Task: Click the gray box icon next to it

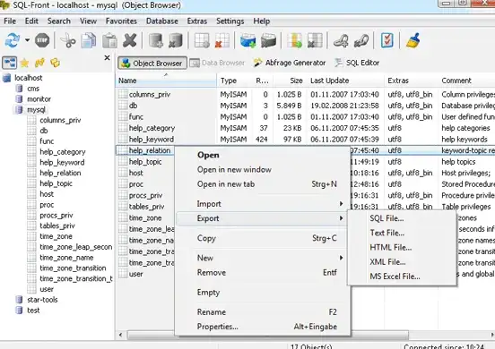Action: pyautogui.click(x=268, y=40)
